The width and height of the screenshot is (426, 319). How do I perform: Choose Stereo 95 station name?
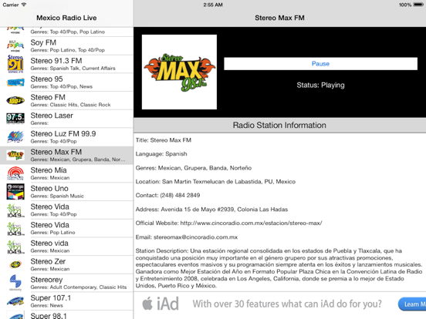tap(46, 79)
